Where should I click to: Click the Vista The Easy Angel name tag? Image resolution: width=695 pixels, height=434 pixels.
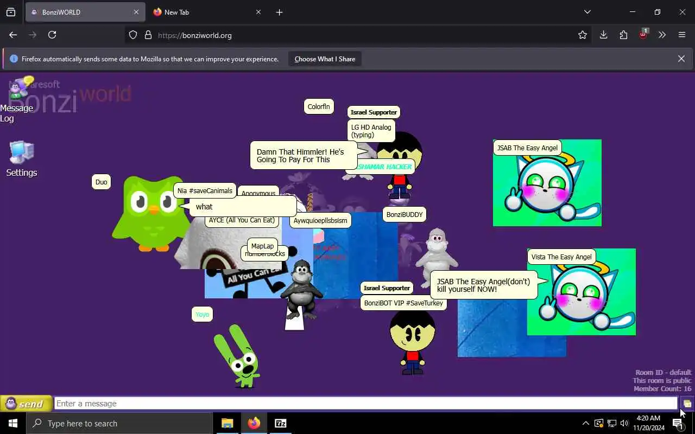coord(561,257)
